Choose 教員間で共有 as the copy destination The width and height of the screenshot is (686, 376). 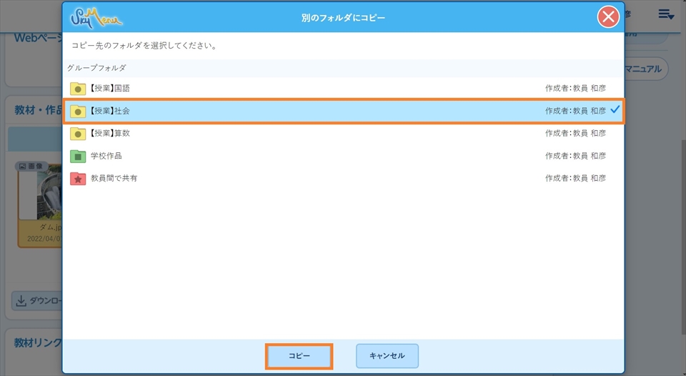point(343,178)
